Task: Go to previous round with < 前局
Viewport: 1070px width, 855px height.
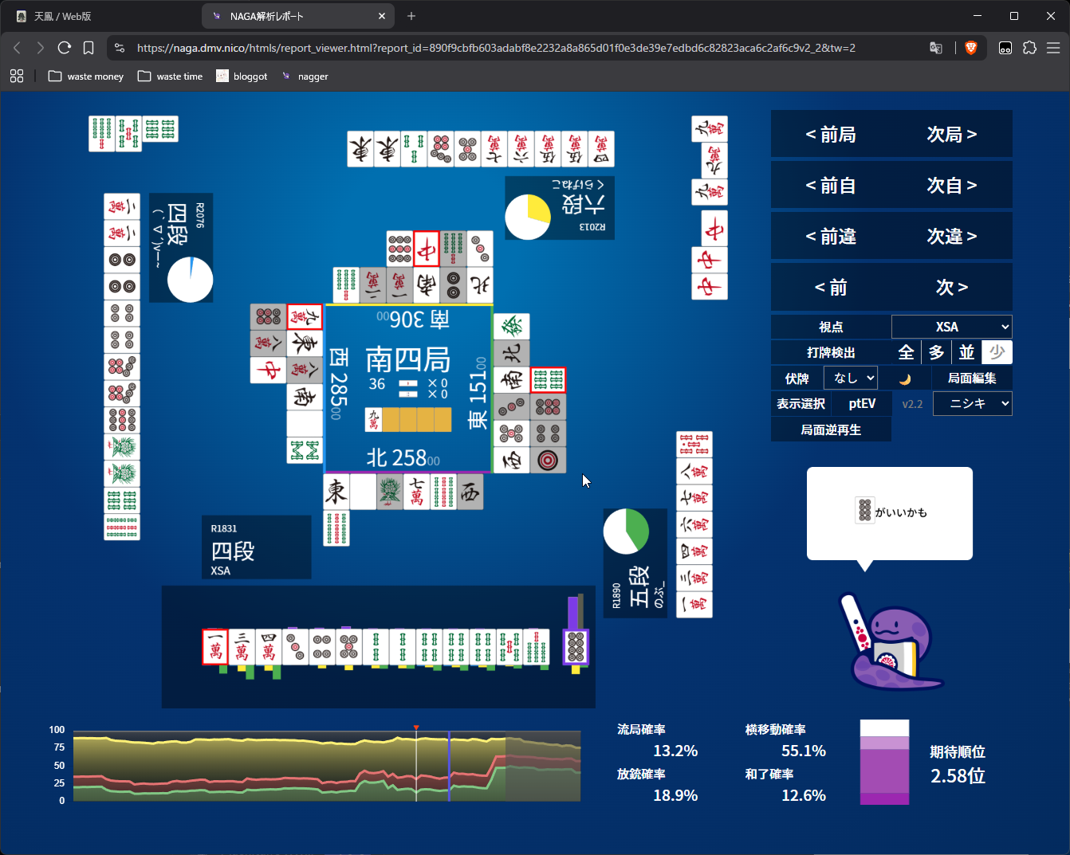Action: coord(831,134)
